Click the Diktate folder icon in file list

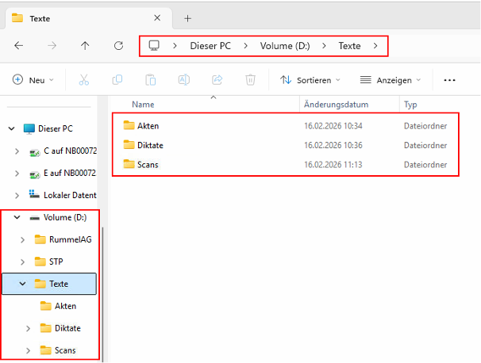tap(129, 144)
